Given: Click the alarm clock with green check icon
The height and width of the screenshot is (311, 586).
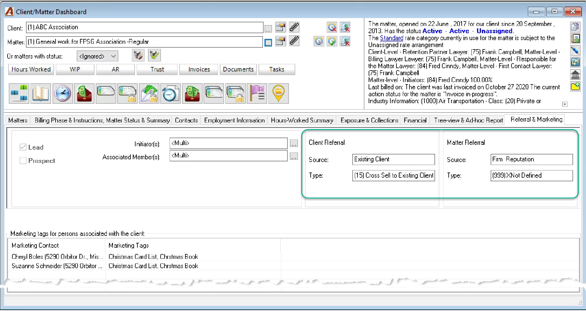Looking at the screenshot, I should pos(332,41).
